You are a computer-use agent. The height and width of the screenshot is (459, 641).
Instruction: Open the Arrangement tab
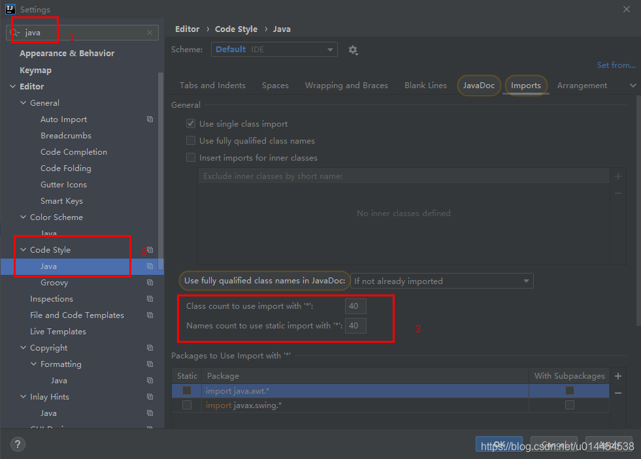pos(582,86)
